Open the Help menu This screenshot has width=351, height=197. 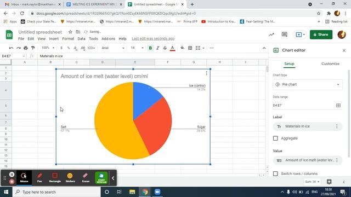click(x=122, y=39)
